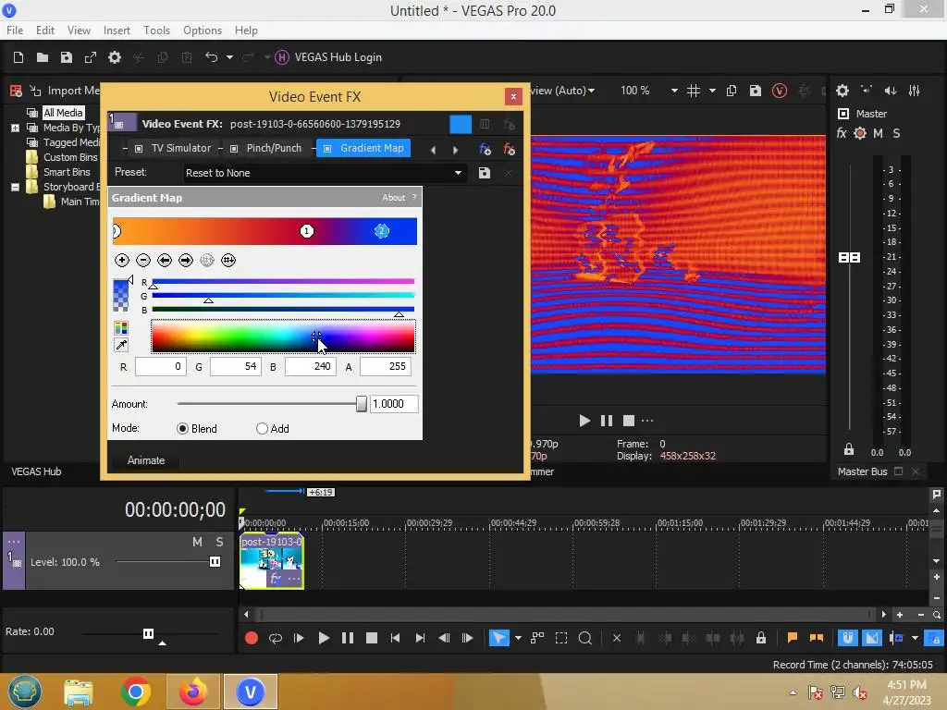Select the Blend mode radio button
The width and height of the screenshot is (947, 710).
pos(182,429)
